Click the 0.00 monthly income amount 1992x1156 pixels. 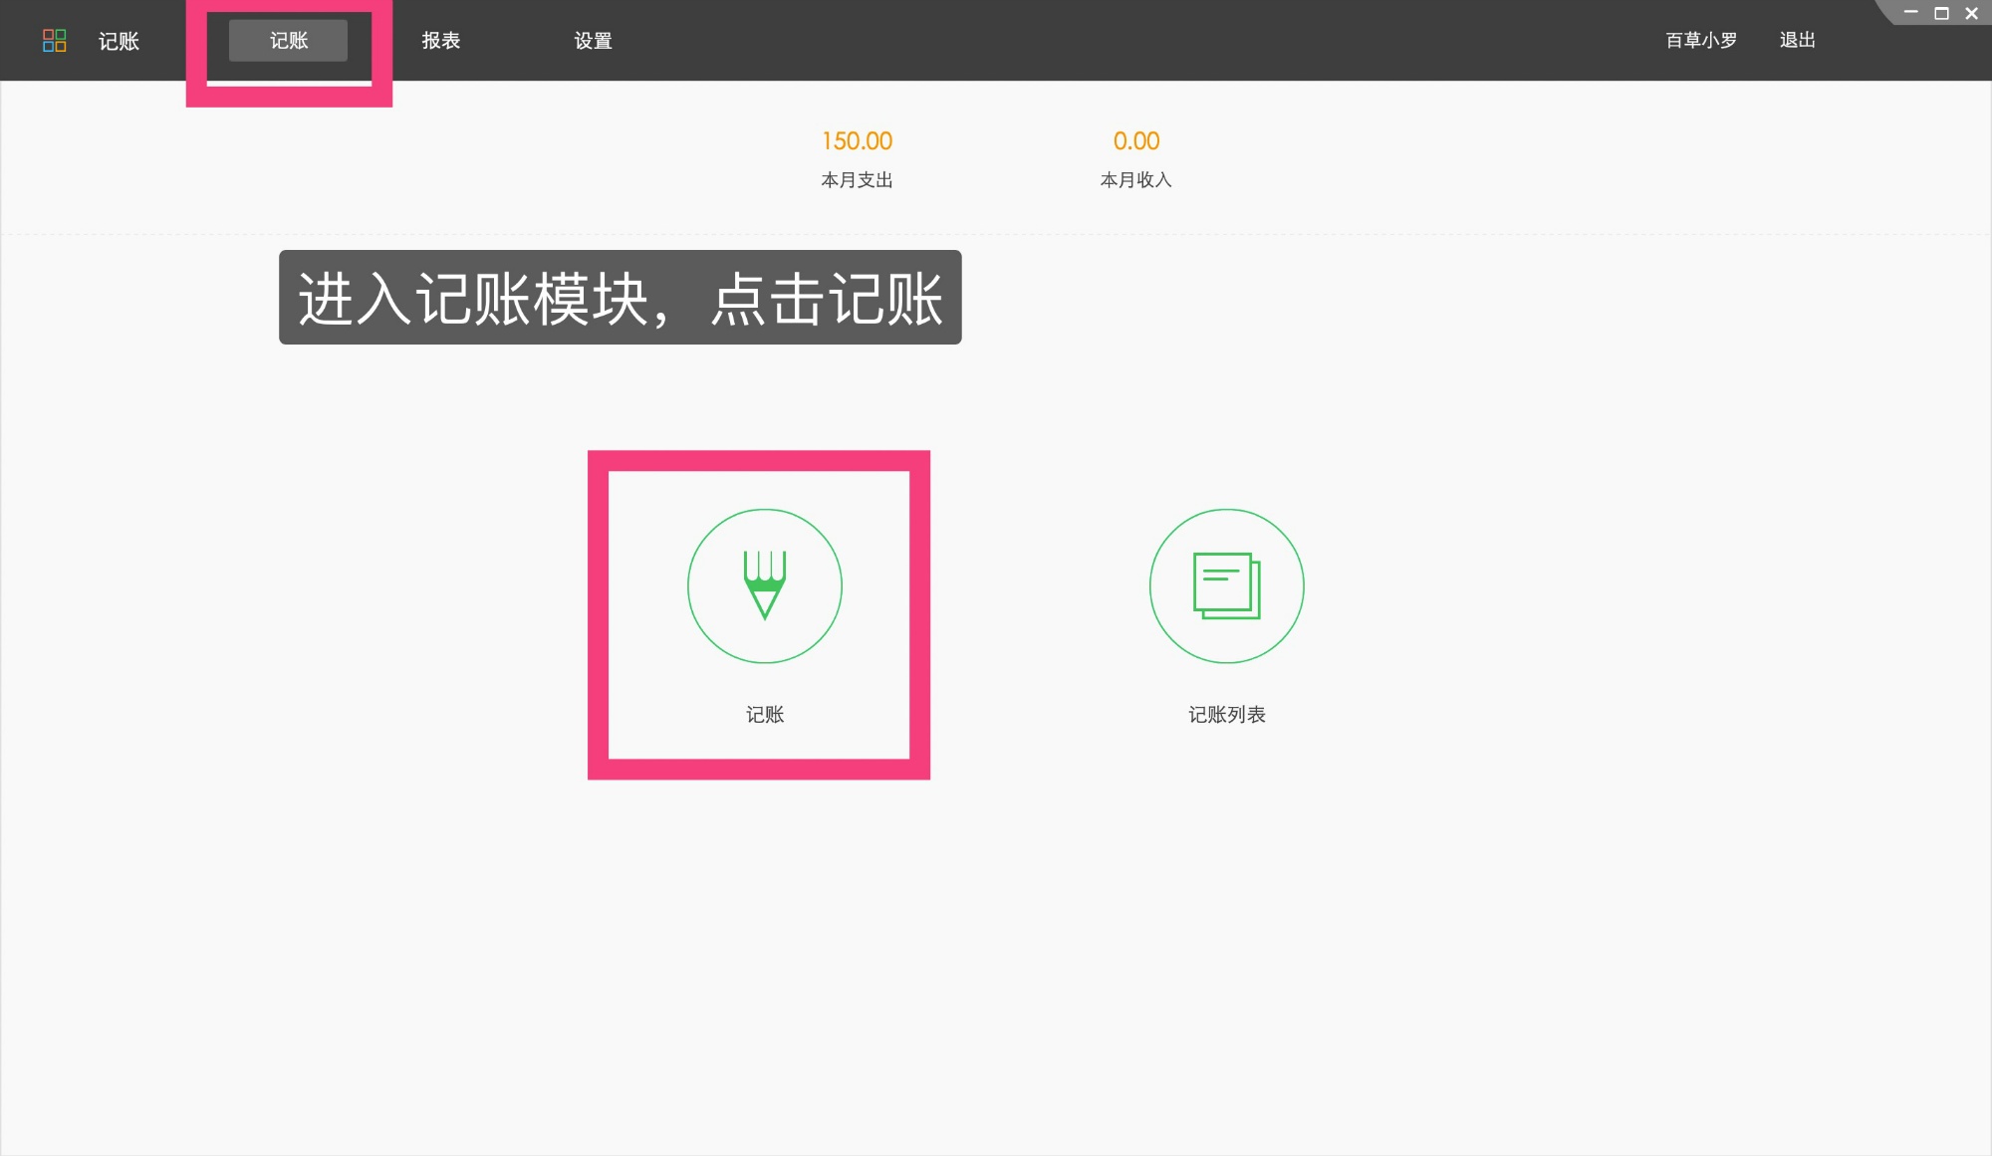pos(1135,141)
